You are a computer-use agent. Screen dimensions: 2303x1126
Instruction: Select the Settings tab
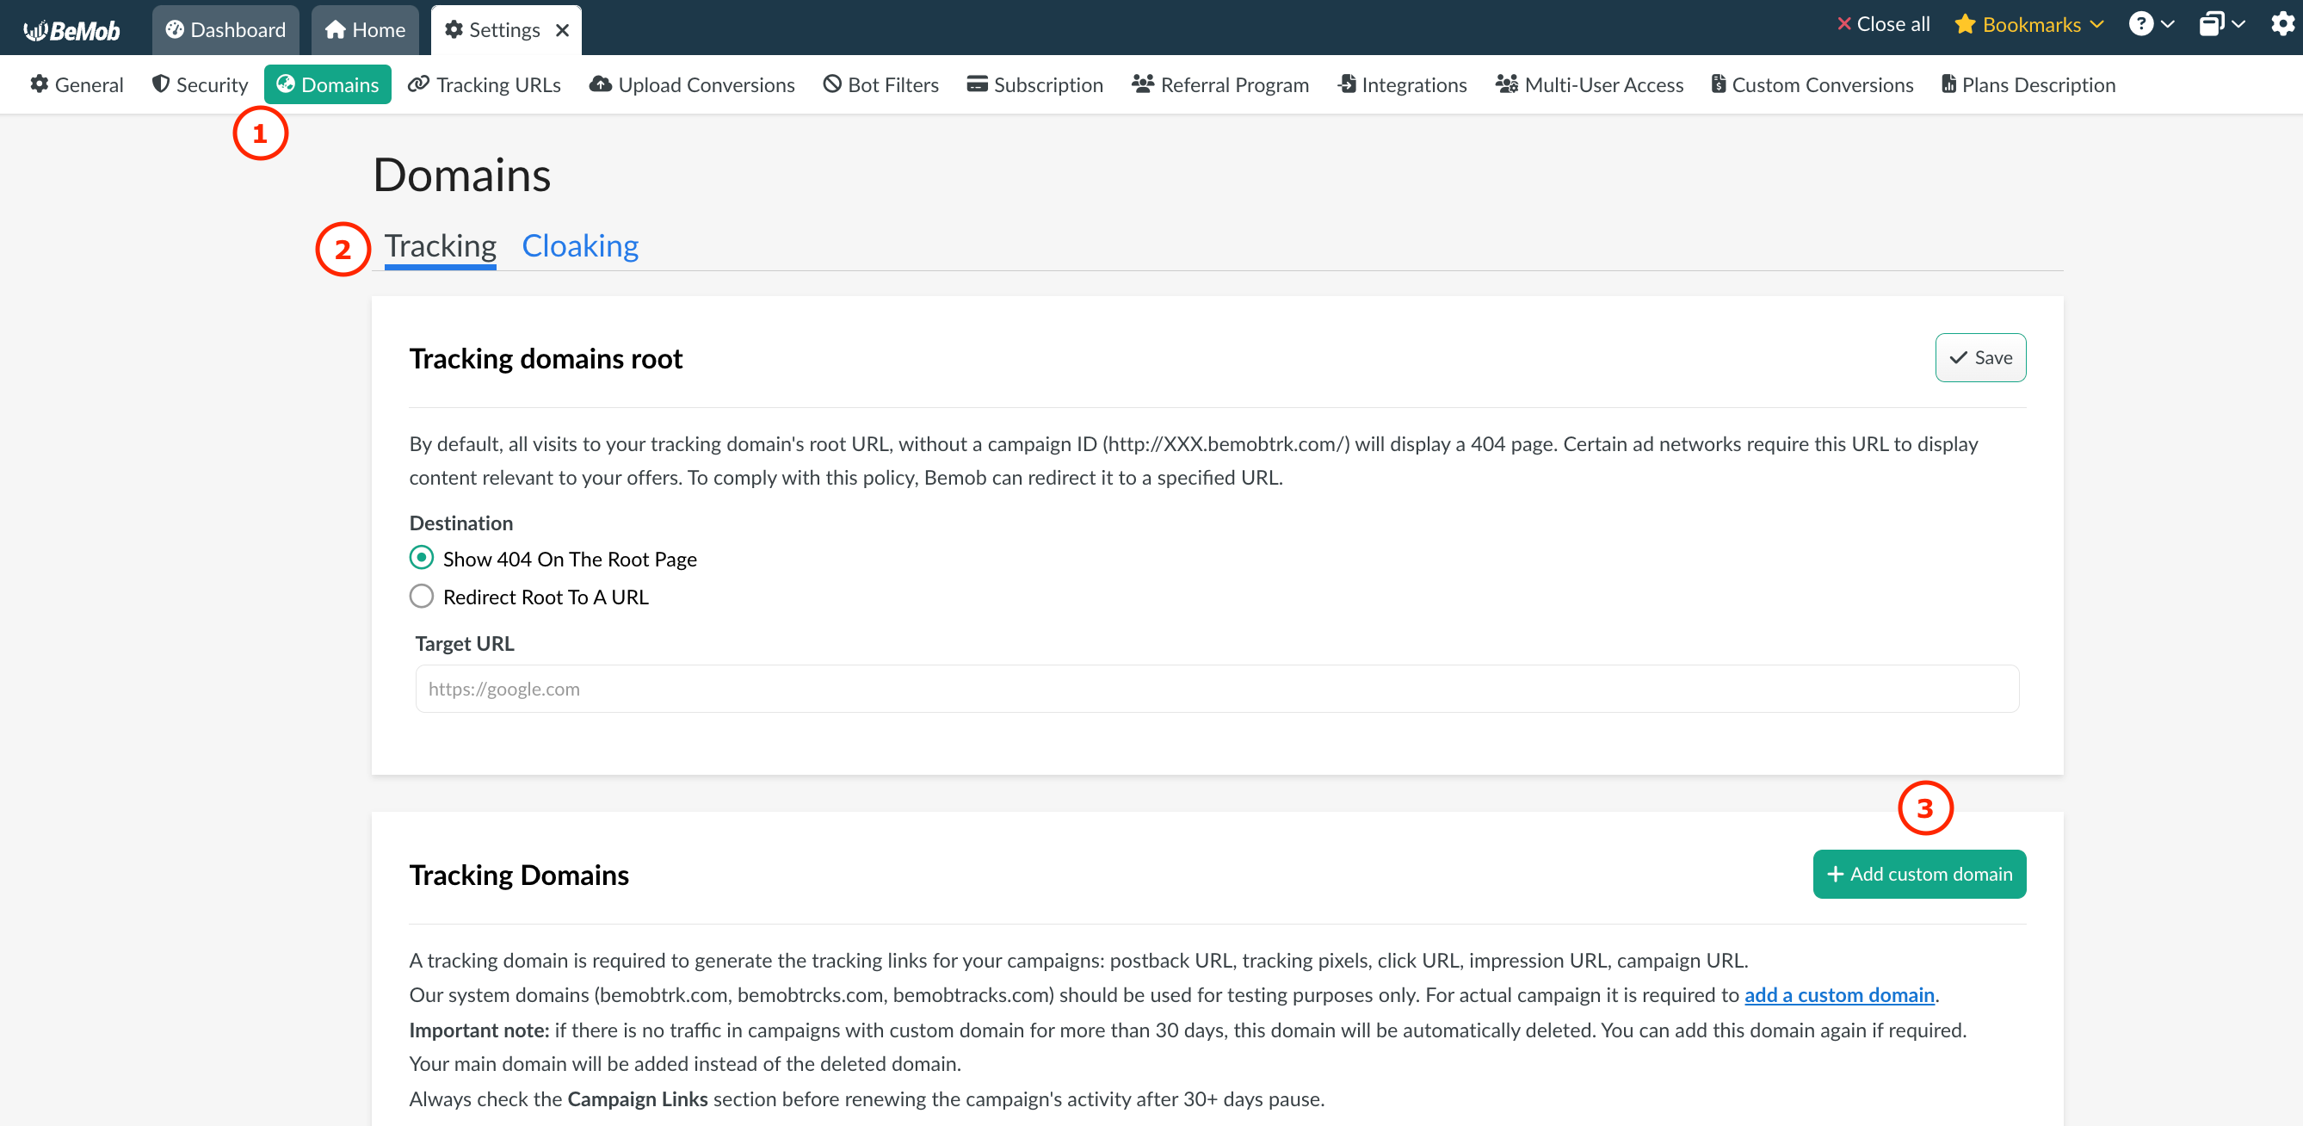coord(504,29)
